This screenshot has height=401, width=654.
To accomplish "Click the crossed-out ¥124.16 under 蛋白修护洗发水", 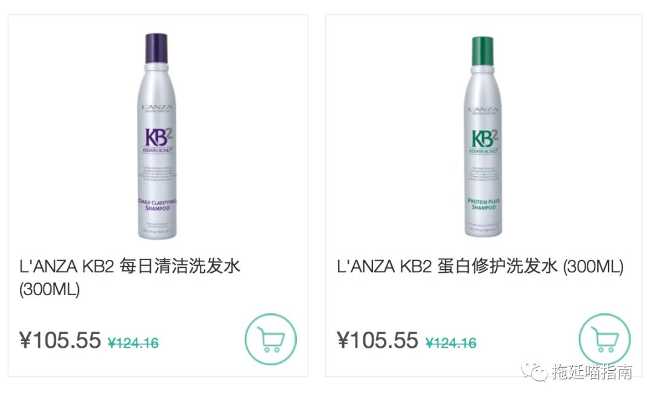I will (x=451, y=343).
